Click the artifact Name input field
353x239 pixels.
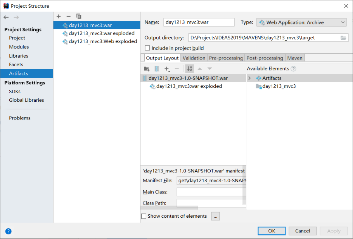(x=199, y=22)
